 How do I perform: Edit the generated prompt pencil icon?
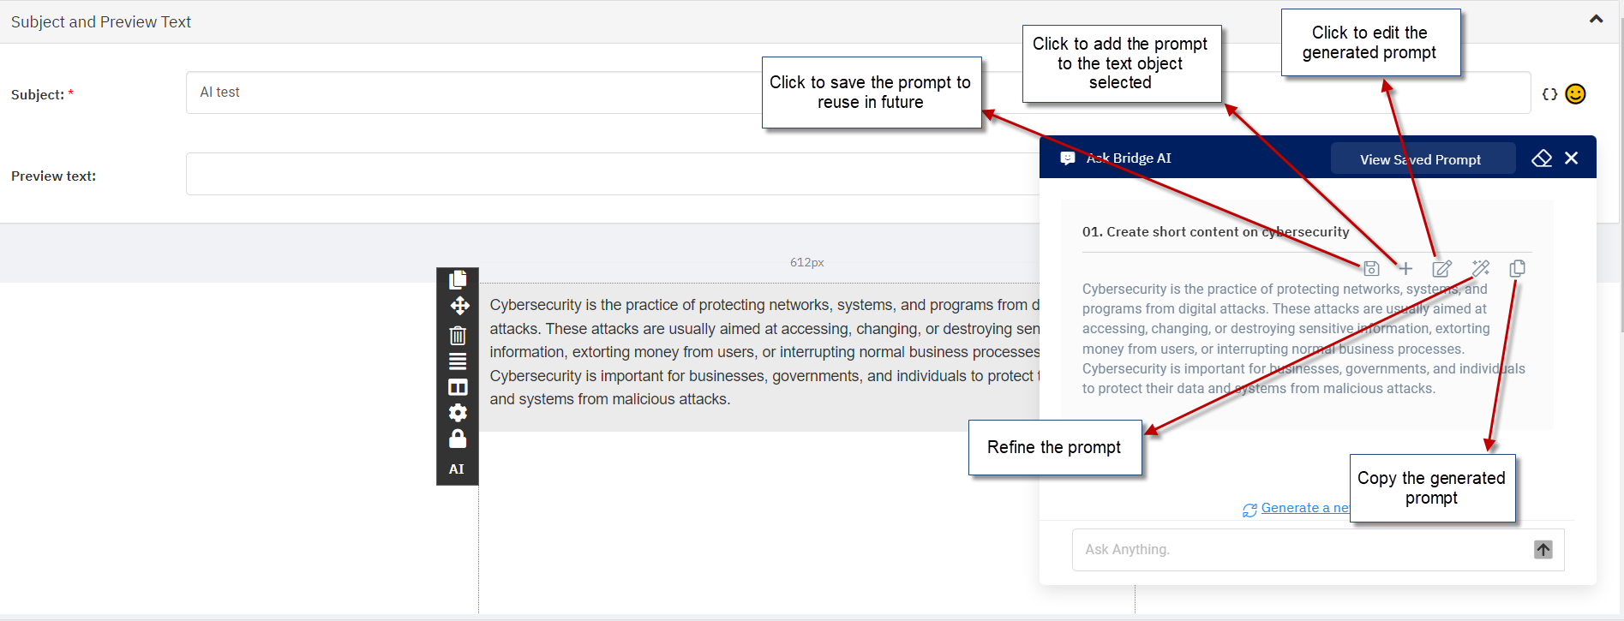(1442, 268)
